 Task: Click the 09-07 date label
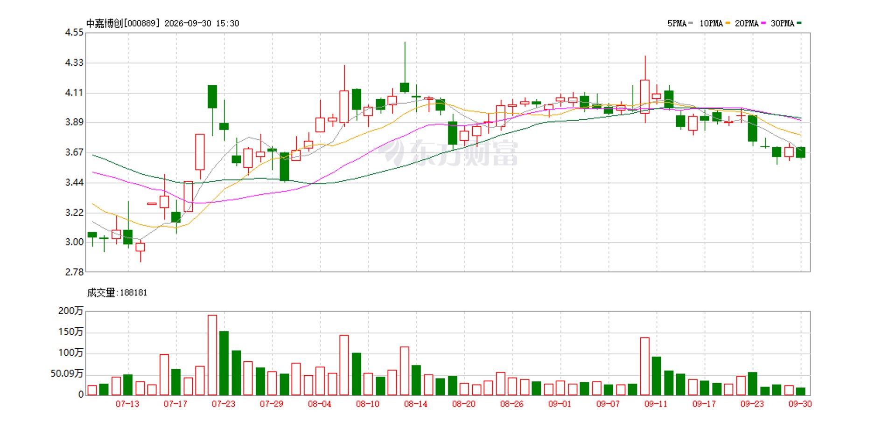pyautogui.click(x=608, y=404)
